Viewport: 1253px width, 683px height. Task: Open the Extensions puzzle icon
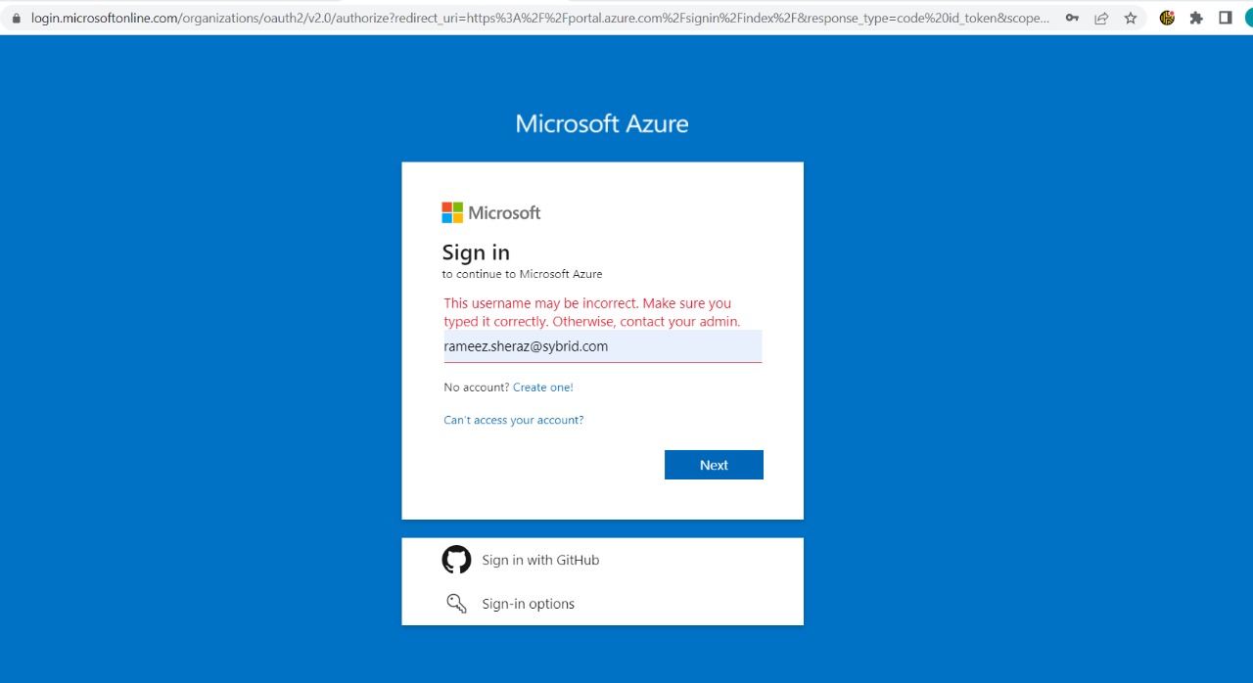point(1196,18)
